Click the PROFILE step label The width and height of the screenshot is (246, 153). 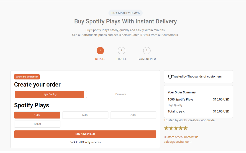(121, 59)
